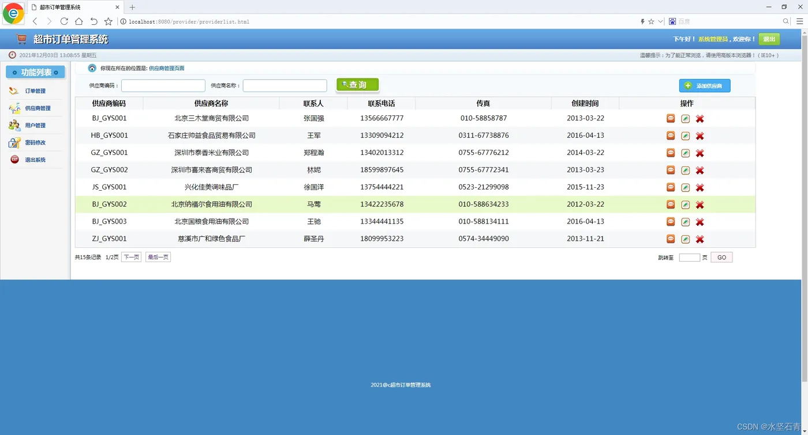Reload the page with refresh icon
This screenshot has width=808, height=435.
(x=64, y=21)
